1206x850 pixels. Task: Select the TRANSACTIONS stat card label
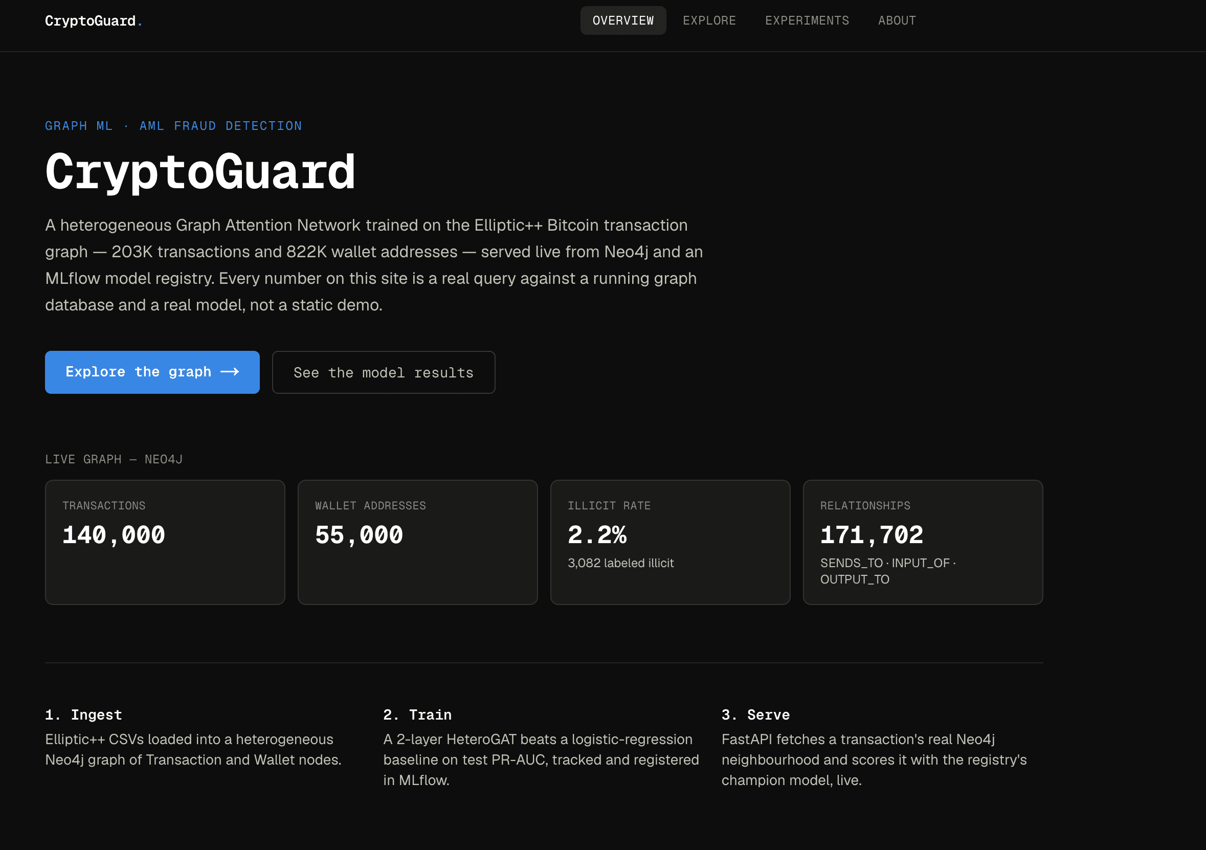pos(104,505)
